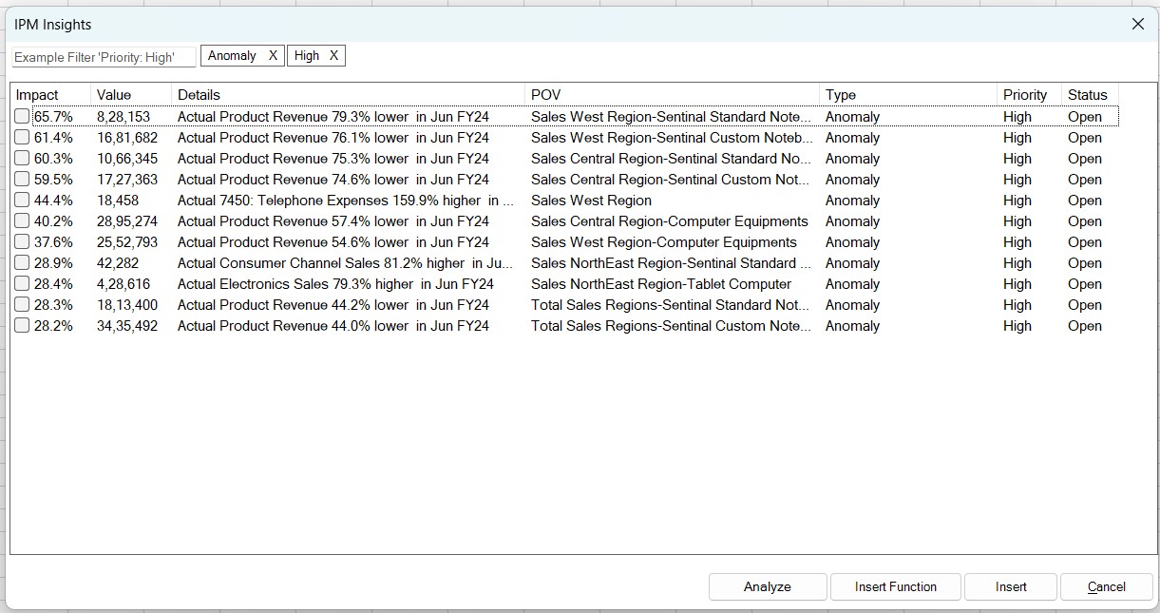Click the POV column header

672,95
